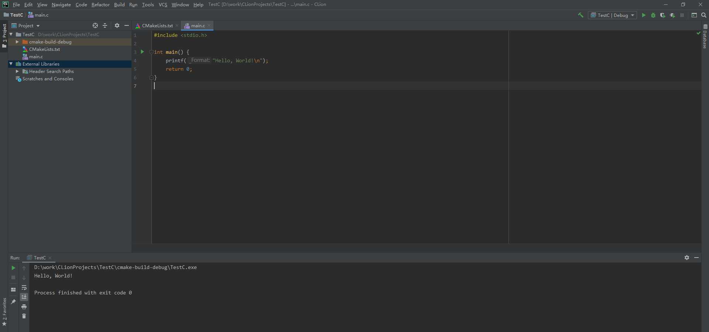
Task: Open the run anything window icon
Action: tap(694, 15)
